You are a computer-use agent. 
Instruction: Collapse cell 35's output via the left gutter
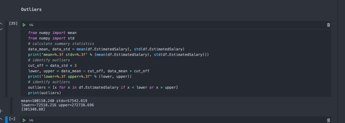[x=12, y=105]
